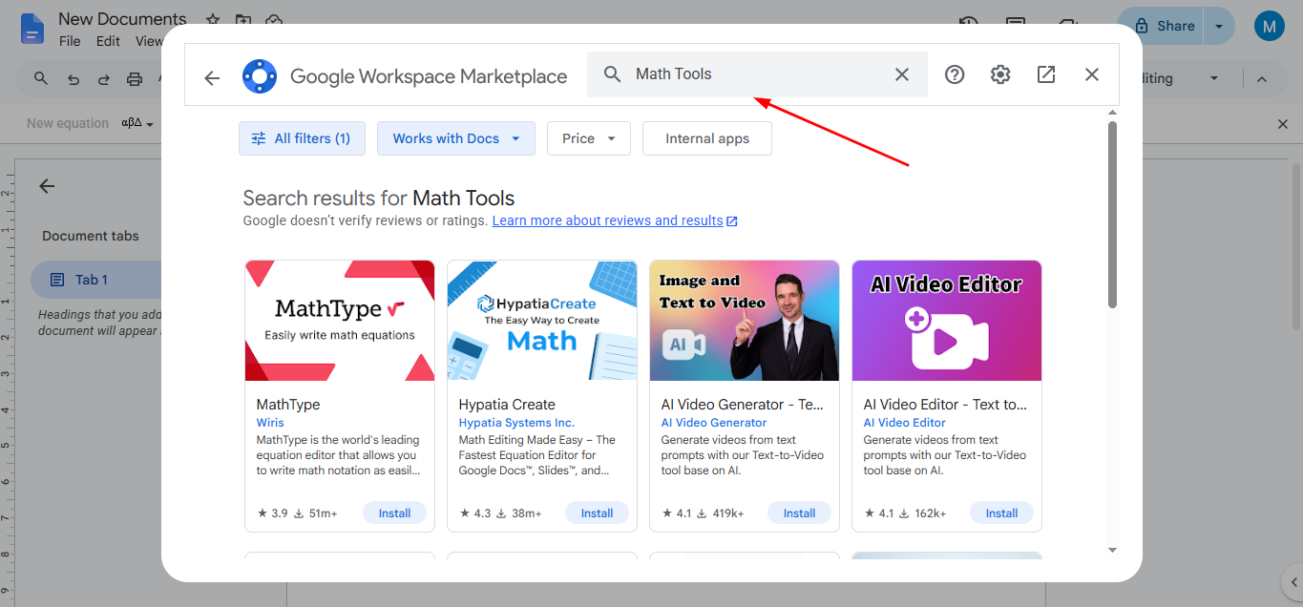The width and height of the screenshot is (1303, 607).
Task: Open the M account avatar
Action: (1269, 27)
